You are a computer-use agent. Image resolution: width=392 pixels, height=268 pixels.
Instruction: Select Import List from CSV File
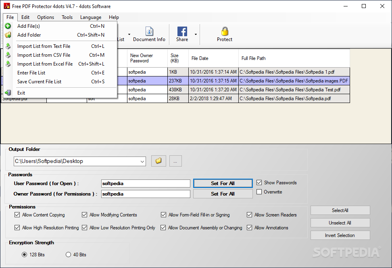pyautogui.click(x=60, y=55)
